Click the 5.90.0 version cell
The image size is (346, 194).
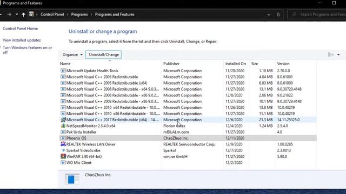pos(282,157)
